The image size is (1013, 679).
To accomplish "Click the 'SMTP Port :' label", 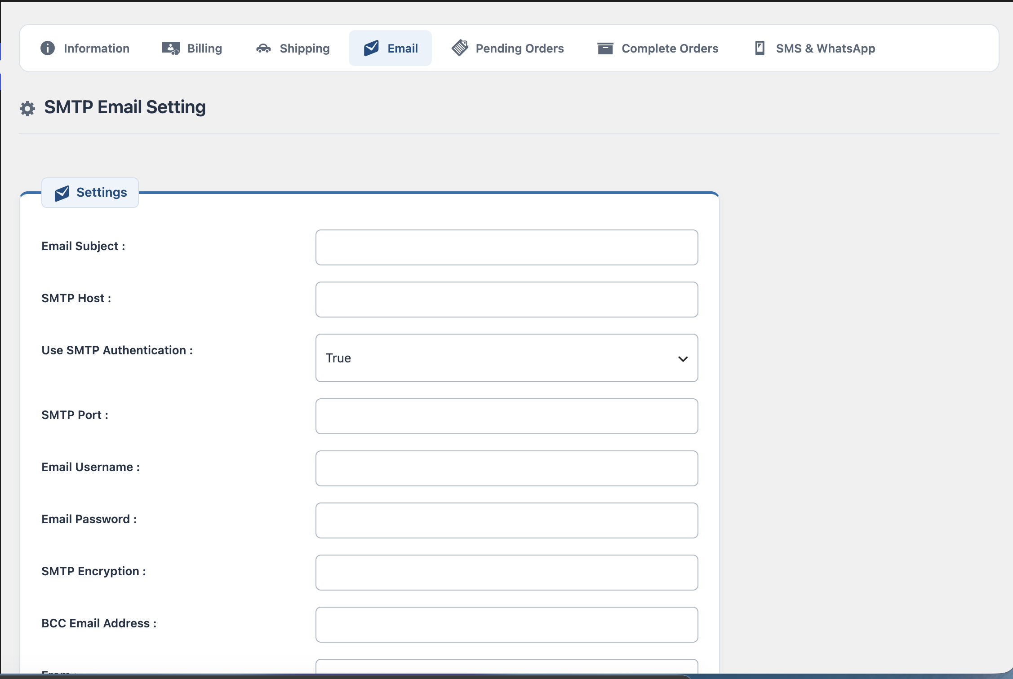I will [75, 415].
